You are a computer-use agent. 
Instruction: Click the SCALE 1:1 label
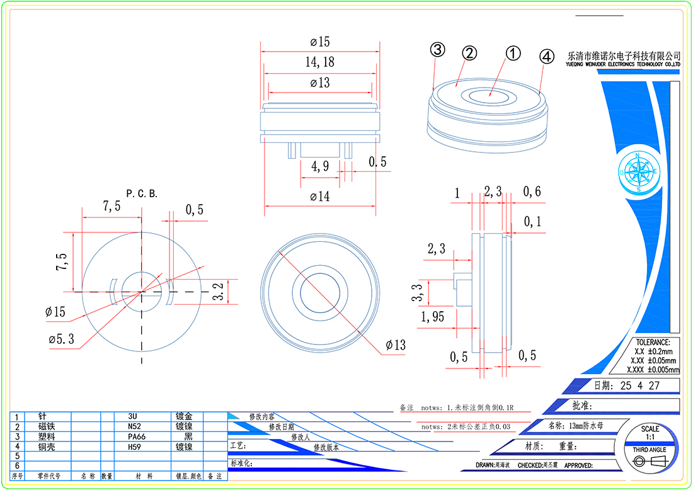point(650,433)
